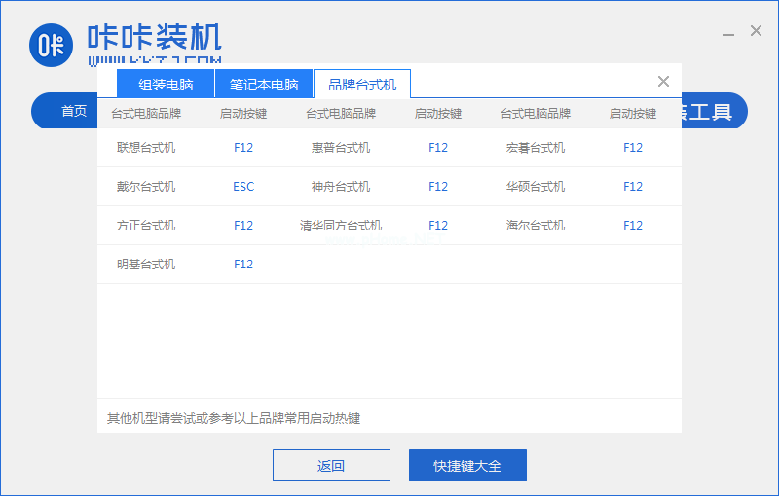Select the 联想台式机 row entry
Image resolution: width=779 pixels, height=496 pixels.
(x=146, y=148)
